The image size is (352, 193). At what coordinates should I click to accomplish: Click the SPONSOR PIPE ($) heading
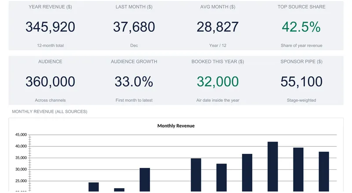[x=301, y=61]
